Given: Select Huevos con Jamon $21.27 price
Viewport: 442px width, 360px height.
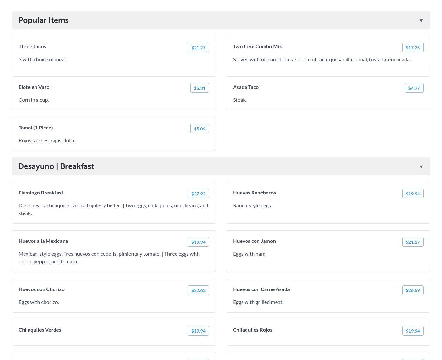Looking at the screenshot, I should pyautogui.click(x=413, y=242).
